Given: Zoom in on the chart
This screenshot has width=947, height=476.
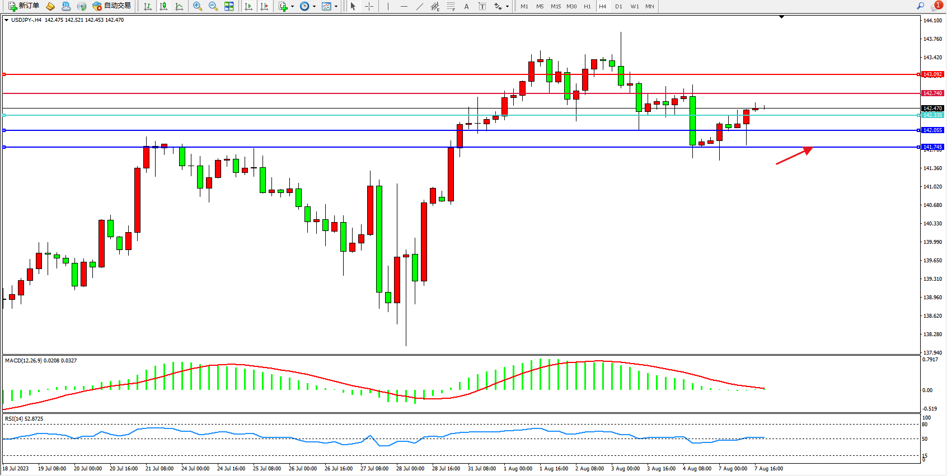Looking at the screenshot, I should pyautogui.click(x=197, y=6).
